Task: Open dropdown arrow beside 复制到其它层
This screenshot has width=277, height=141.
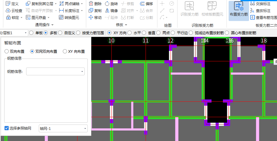Action: pos(56,4)
